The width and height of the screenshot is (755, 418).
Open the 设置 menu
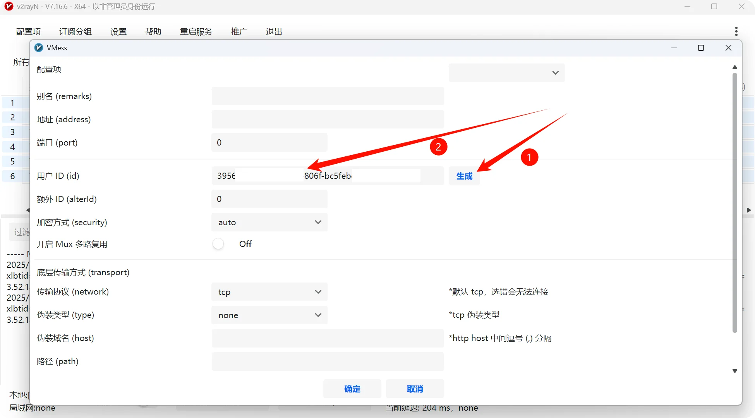(118, 32)
